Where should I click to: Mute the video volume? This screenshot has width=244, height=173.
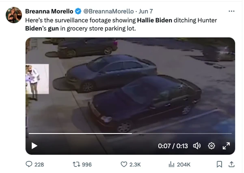(197, 146)
